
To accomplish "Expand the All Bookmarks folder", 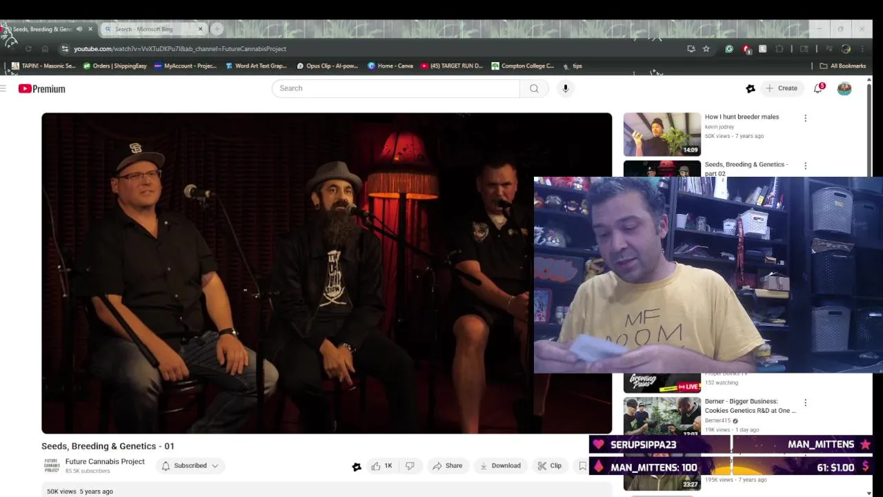I will (x=842, y=66).
